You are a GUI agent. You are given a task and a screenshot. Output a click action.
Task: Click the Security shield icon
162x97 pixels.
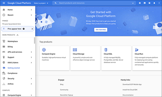pyautogui.click(x=4, y=78)
